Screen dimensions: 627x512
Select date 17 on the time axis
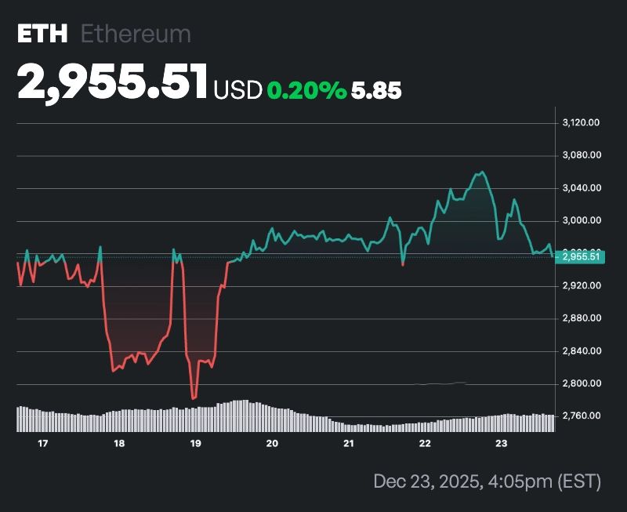pos(43,444)
